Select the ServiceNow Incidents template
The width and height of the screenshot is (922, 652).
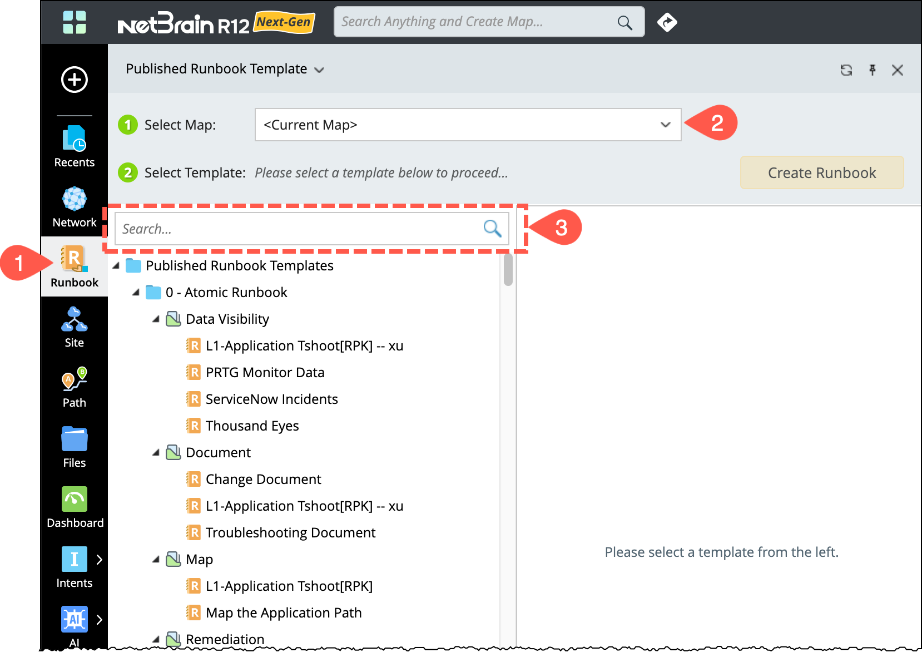coord(271,399)
